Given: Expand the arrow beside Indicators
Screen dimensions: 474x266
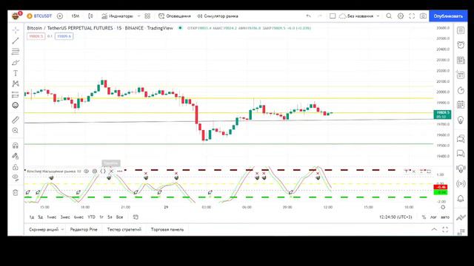Looking at the screenshot, I should (x=138, y=16).
